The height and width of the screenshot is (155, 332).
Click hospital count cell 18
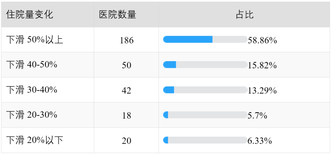(x=127, y=116)
